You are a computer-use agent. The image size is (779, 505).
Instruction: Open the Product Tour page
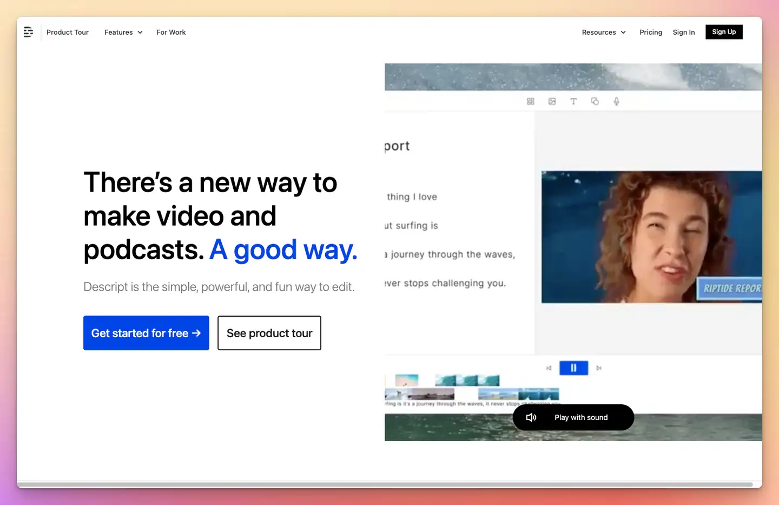pos(68,32)
